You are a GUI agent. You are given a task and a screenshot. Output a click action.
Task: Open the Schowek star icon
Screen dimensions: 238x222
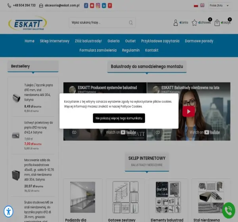194,23
